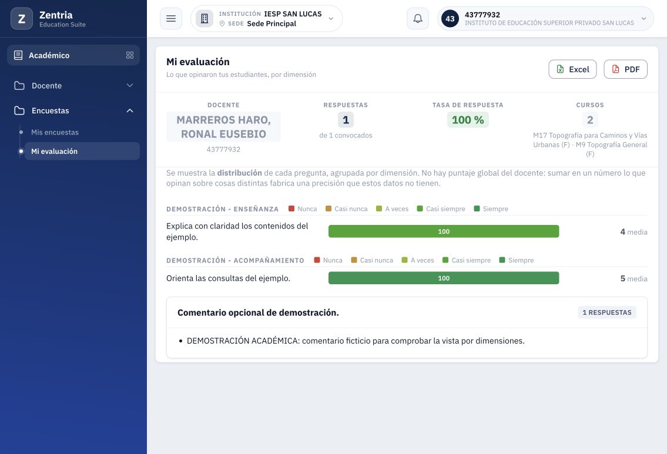Click Acompañamiento legend Nunca swatch

coord(317,260)
